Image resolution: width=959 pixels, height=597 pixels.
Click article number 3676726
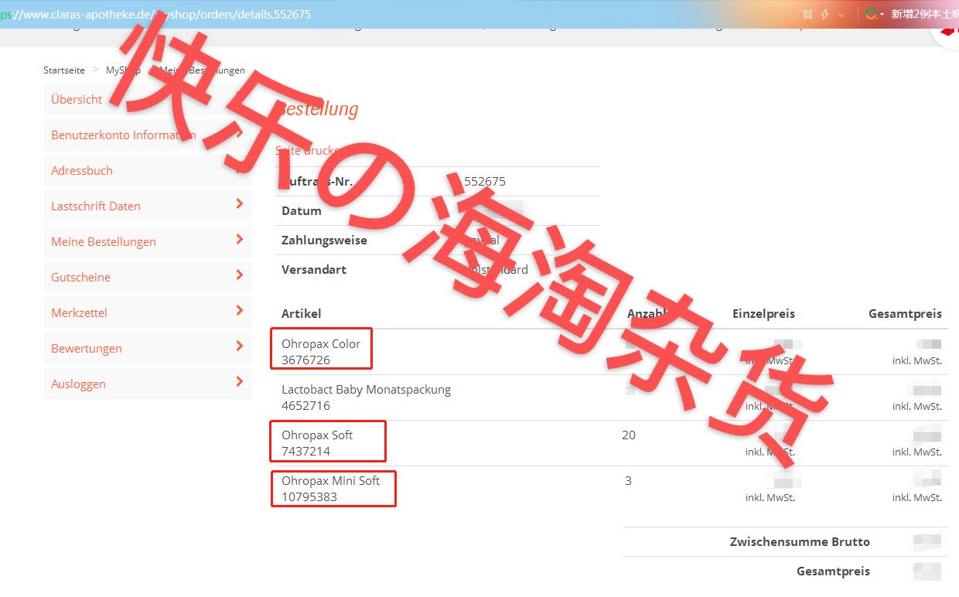pyautogui.click(x=305, y=360)
